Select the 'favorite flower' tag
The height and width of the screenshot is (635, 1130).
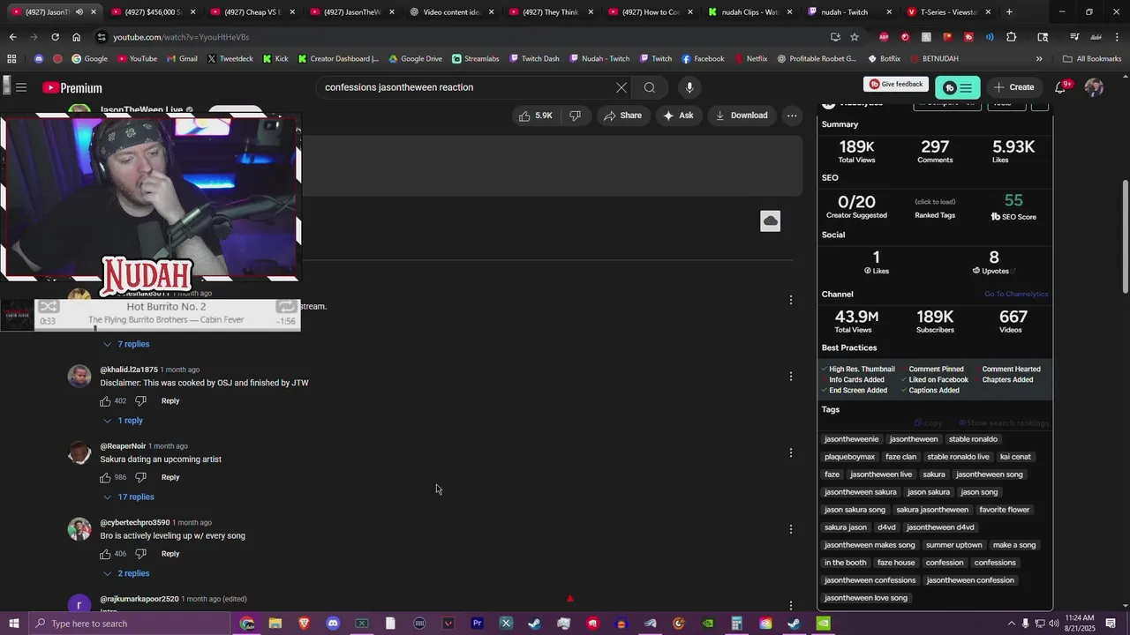tap(1005, 510)
